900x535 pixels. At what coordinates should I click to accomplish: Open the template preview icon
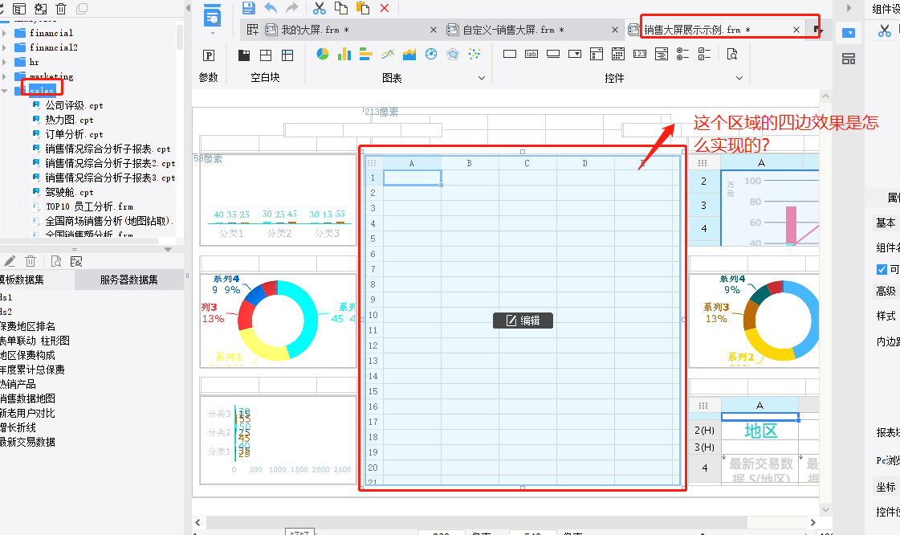[213, 16]
